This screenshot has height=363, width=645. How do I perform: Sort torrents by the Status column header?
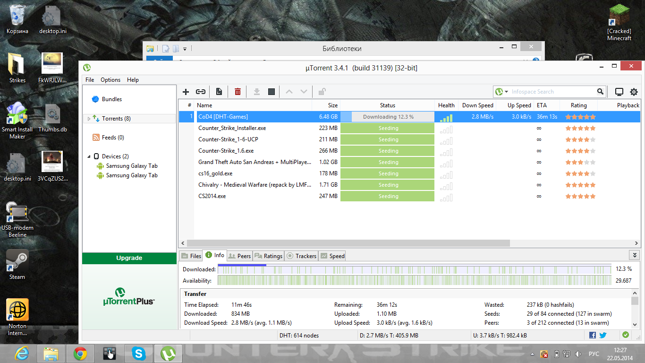point(388,105)
